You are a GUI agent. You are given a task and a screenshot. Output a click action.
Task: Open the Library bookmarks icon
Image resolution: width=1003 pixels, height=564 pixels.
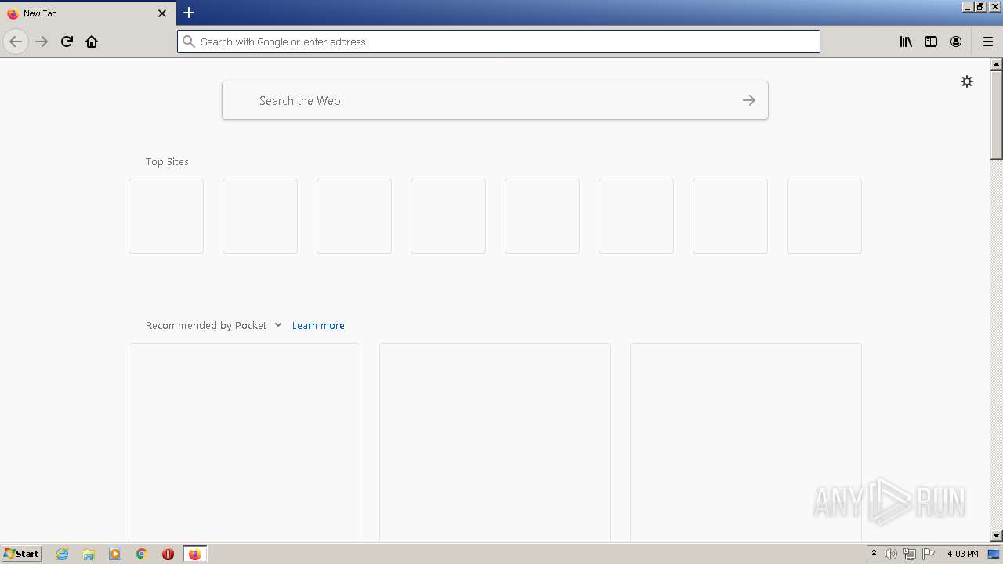[x=906, y=42]
